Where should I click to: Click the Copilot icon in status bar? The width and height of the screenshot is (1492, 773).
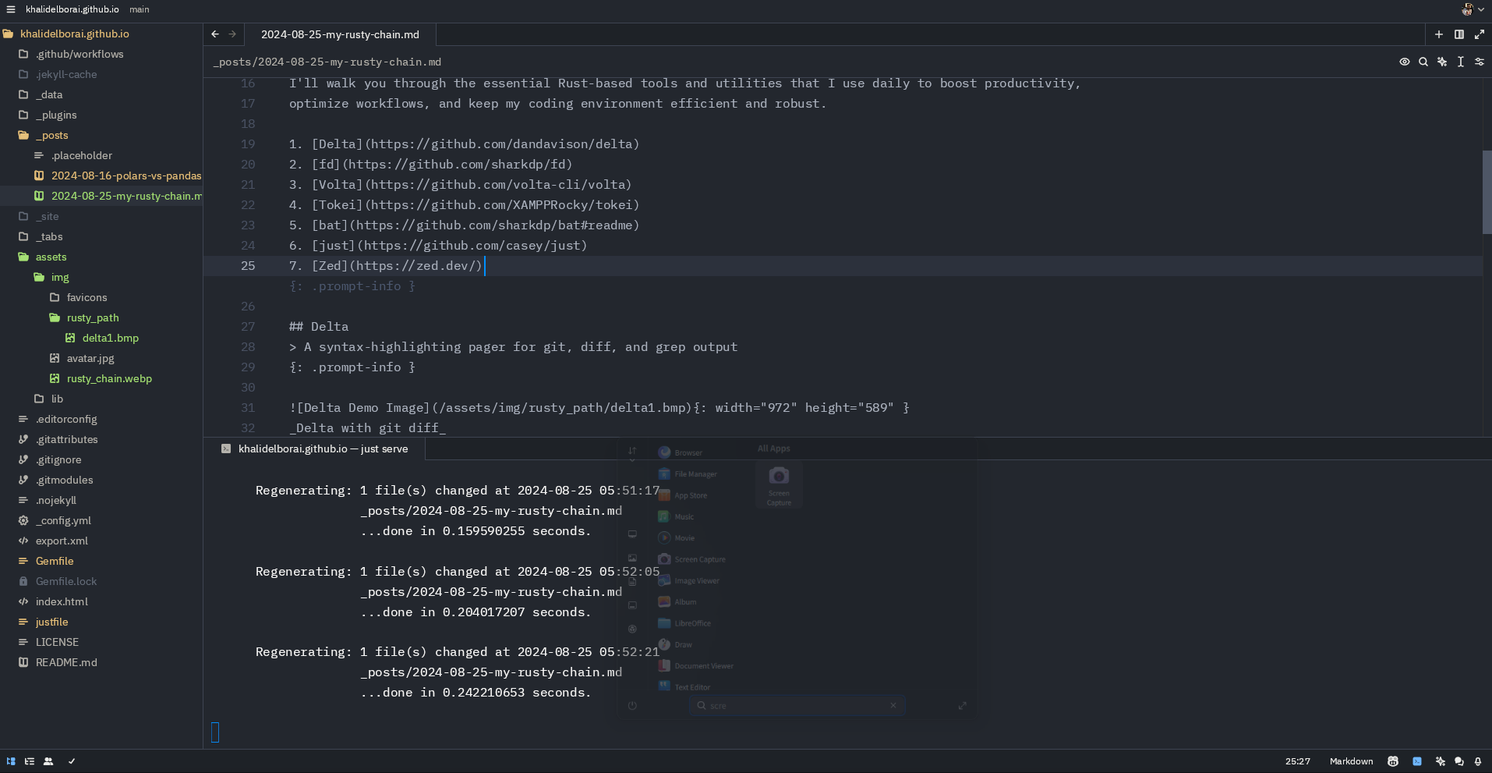point(1393,761)
